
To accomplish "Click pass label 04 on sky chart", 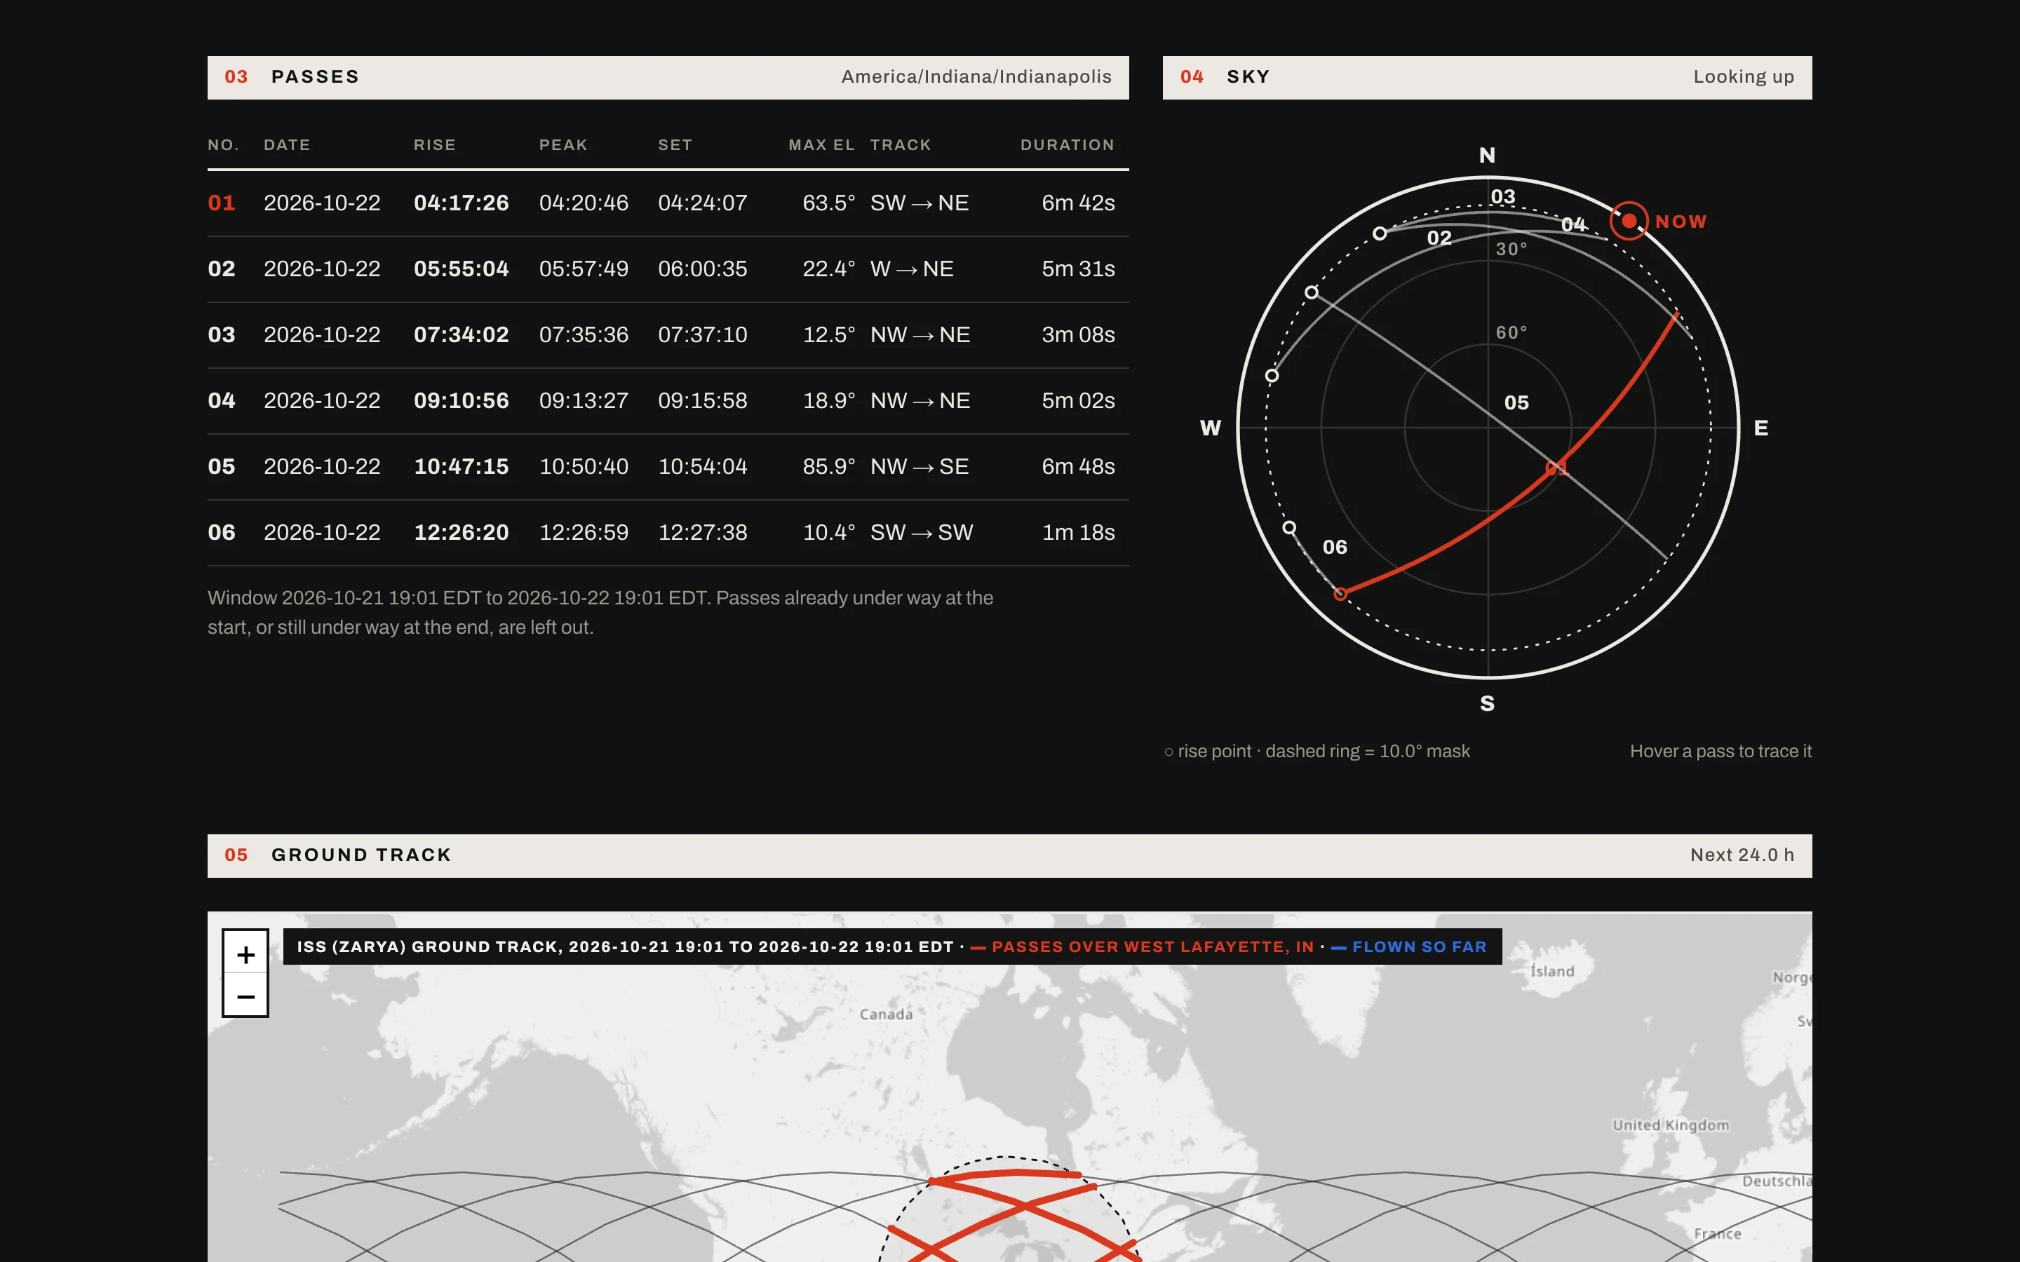I will coord(1573,224).
